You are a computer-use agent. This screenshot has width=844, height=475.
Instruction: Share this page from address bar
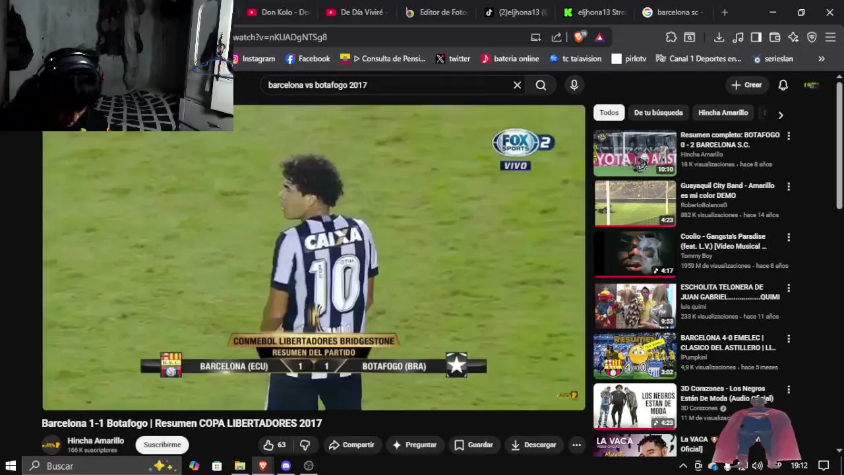(557, 37)
